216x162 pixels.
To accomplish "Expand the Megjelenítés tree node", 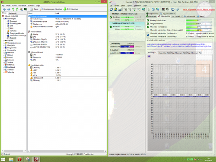I will pyautogui.click(x=3, y=48).
